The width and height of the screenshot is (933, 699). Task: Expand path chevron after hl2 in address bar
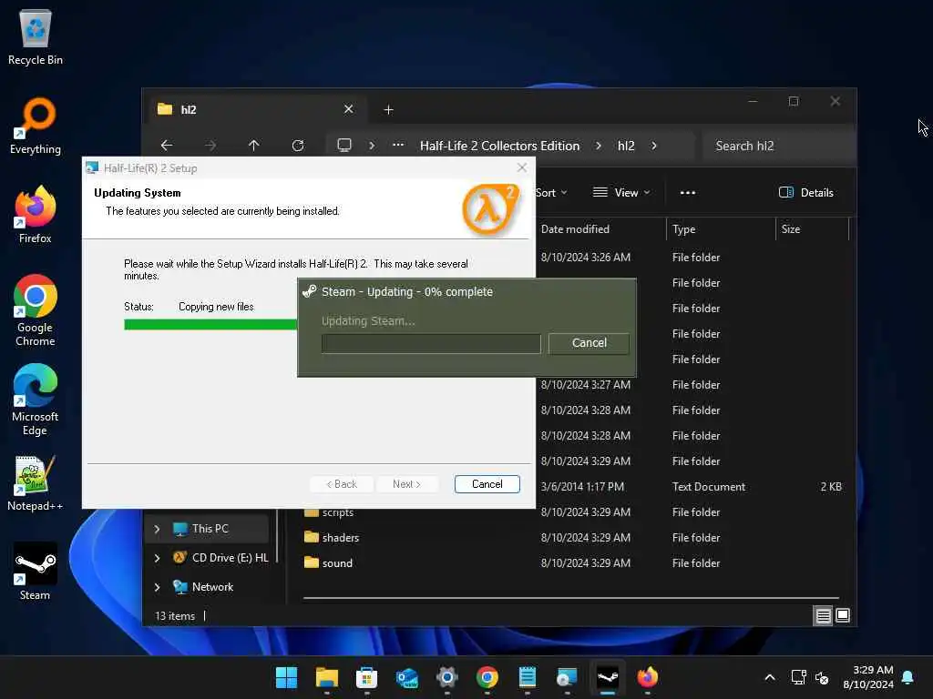pos(654,146)
